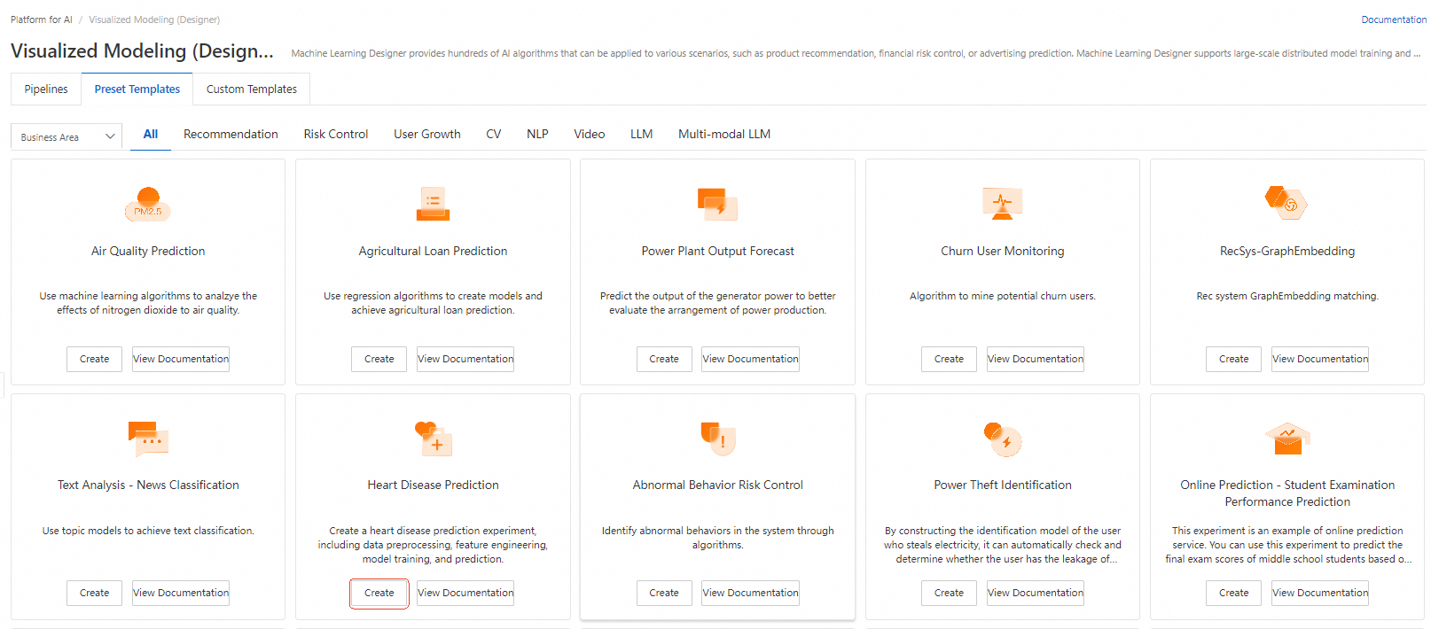This screenshot has width=1431, height=629.
Task: Open the Documentation link at top right
Action: [x=1394, y=19]
